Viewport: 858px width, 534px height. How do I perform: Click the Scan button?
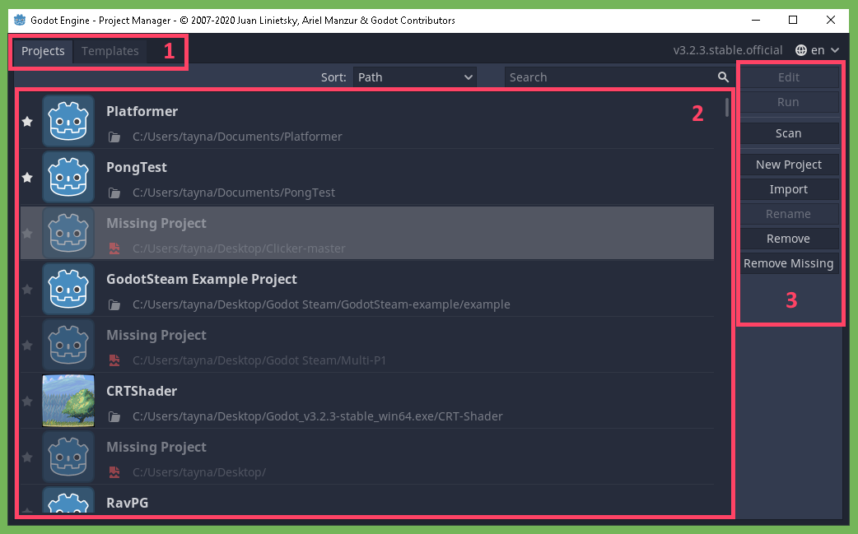coord(789,132)
